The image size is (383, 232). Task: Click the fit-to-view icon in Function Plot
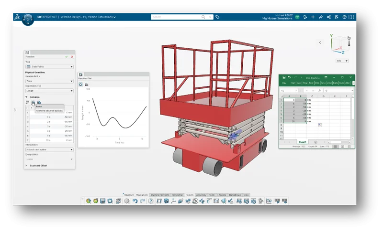[x=81, y=84]
